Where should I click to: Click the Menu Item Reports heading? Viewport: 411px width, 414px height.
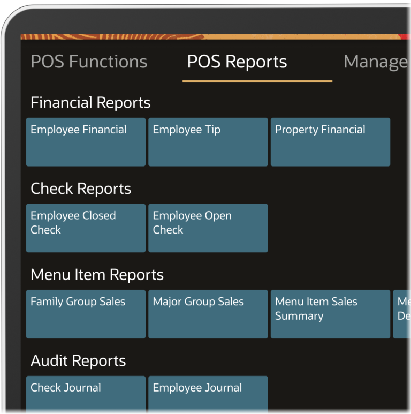[97, 275]
